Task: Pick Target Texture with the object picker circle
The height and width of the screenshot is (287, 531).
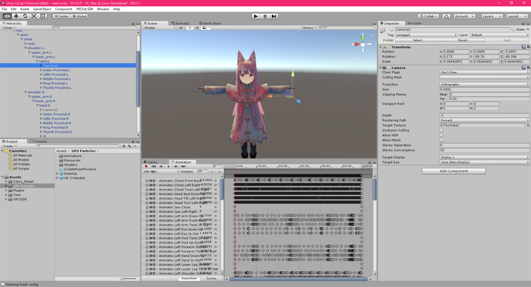Action: pyautogui.click(x=527, y=125)
